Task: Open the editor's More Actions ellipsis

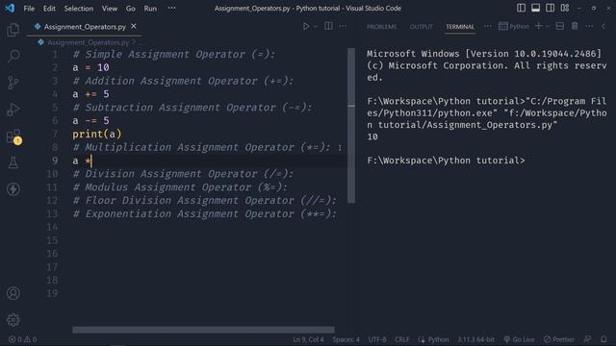Action: coord(343,26)
